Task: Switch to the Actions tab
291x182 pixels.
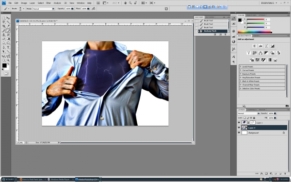Action: 210,17
